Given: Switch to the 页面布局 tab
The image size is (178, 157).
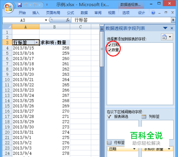Looking at the screenshot, I should click(53, 13).
